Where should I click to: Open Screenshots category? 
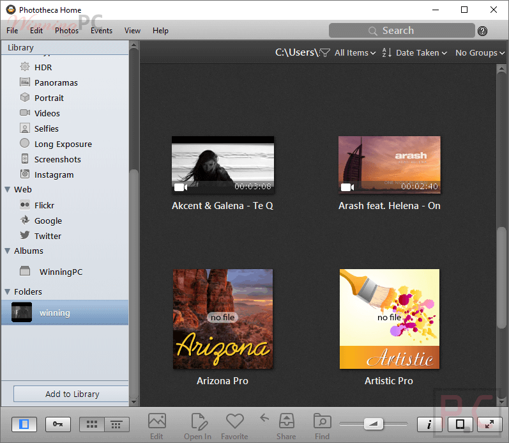coord(57,159)
